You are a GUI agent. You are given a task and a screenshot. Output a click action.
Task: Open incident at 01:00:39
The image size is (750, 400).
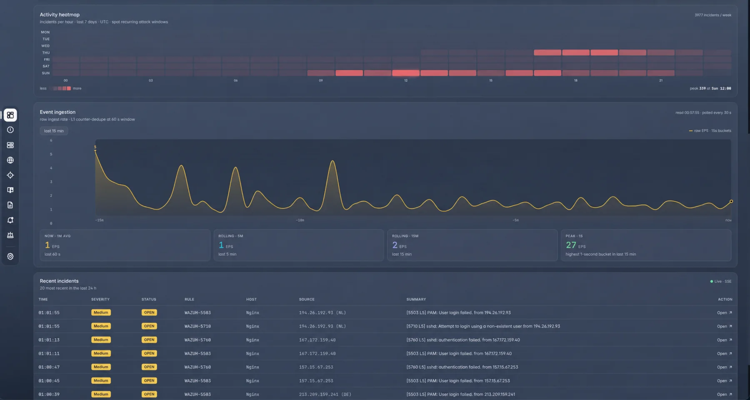point(724,394)
